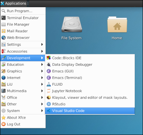Expand the Accessories submenu arrow

(42, 51)
